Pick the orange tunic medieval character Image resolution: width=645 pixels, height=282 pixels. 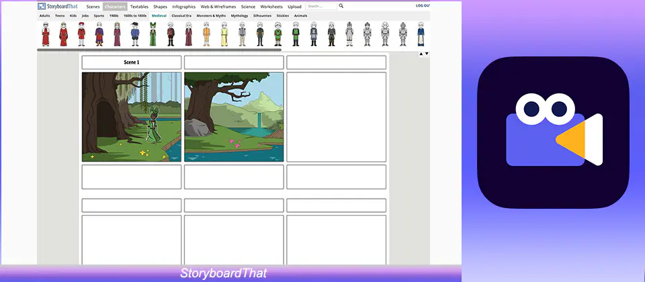click(x=206, y=34)
